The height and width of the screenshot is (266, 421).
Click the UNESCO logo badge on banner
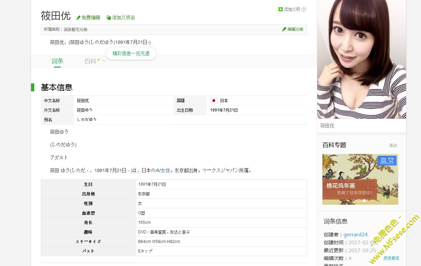(387, 160)
